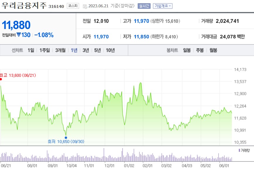Viewport: 254px width, 176px height.
Task: Click the -1.08% change value
Action: pyautogui.click(x=44, y=35)
